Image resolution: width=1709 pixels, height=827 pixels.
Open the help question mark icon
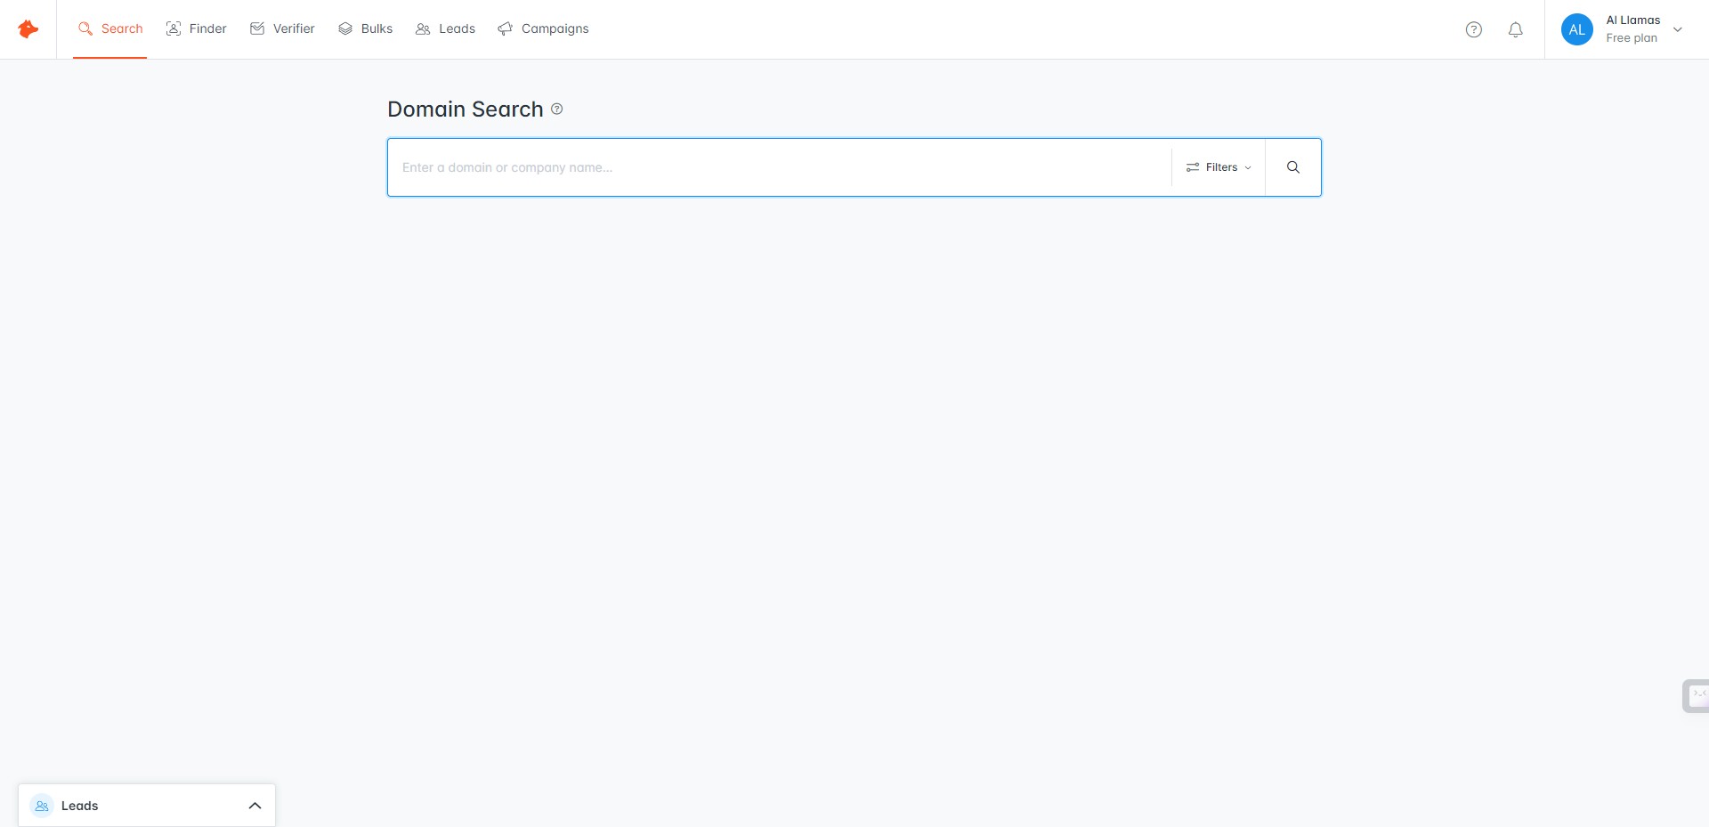point(1474,29)
